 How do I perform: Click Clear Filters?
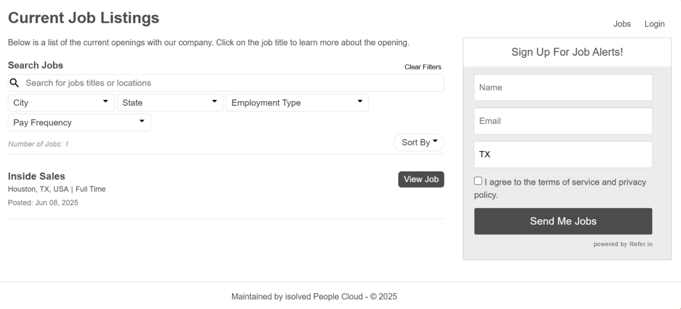(423, 67)
